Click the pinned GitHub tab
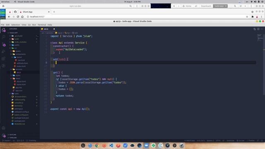 [x=15, y=12]
